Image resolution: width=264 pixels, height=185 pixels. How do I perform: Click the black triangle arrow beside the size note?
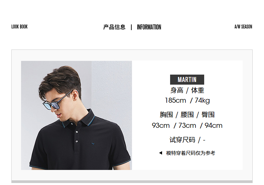pos(161,153)
